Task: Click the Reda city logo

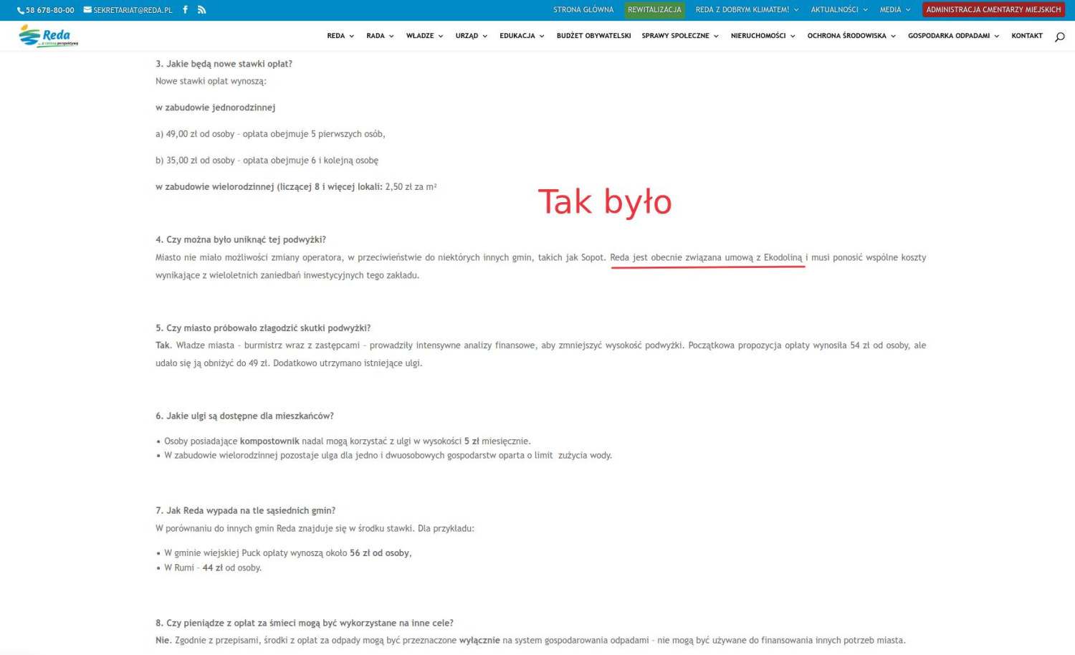Action: [49, 36]
